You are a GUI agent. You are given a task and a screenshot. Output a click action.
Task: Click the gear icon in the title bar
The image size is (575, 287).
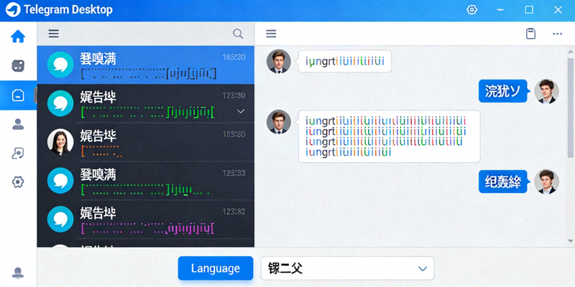tap(471, 9)
